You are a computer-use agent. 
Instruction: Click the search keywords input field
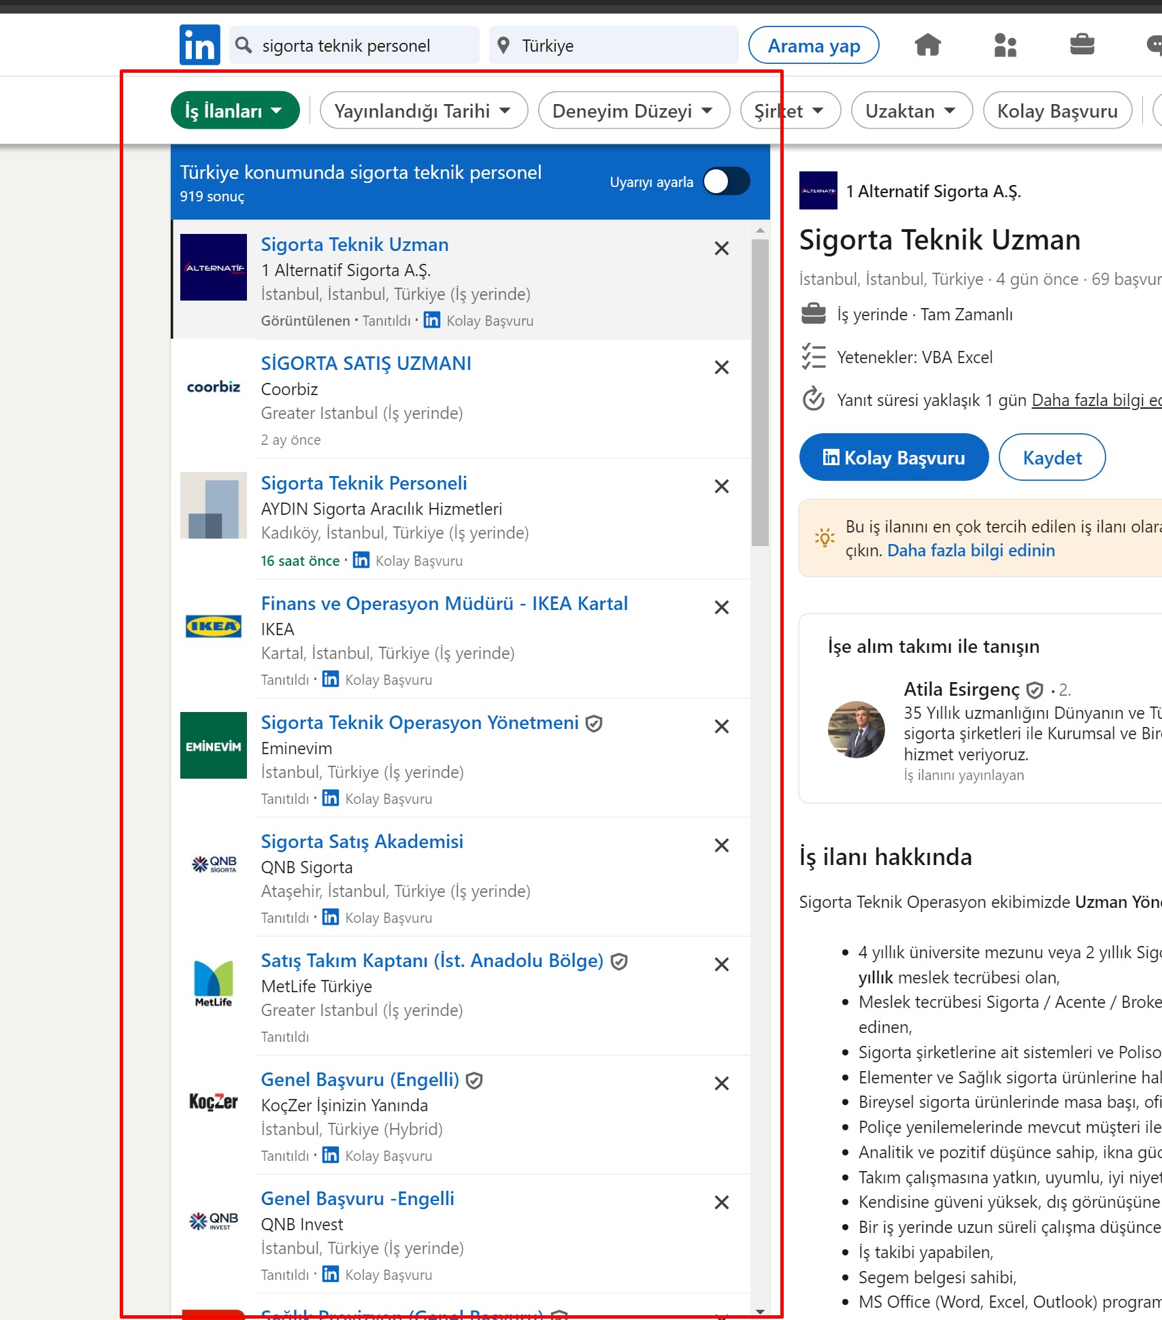point(354,45)
